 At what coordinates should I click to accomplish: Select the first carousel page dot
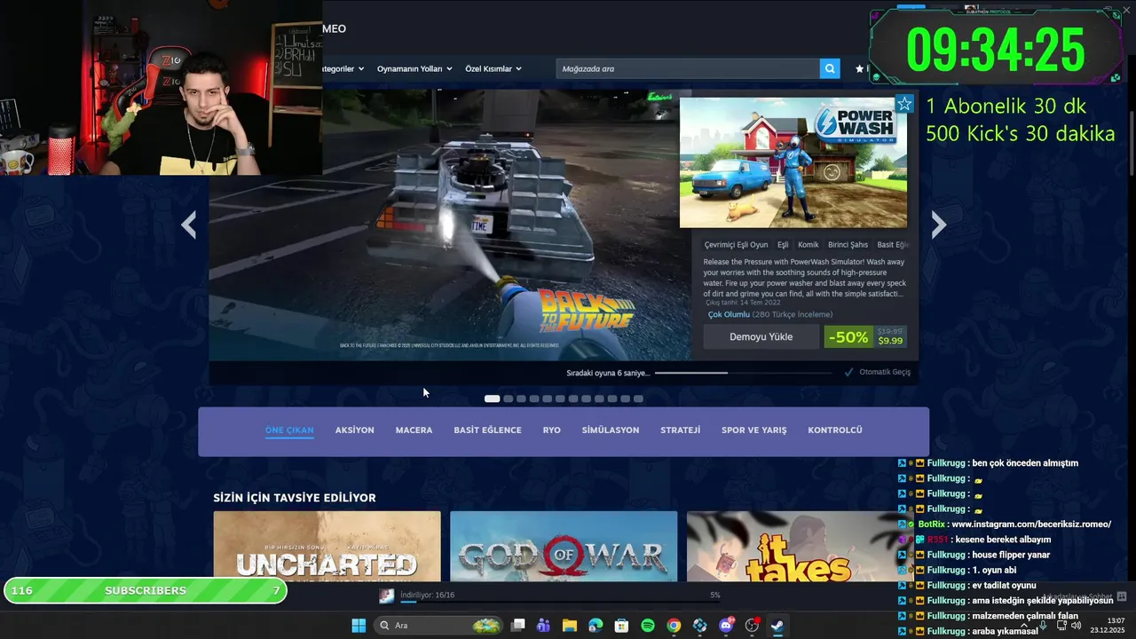click(x=492, y=398)
